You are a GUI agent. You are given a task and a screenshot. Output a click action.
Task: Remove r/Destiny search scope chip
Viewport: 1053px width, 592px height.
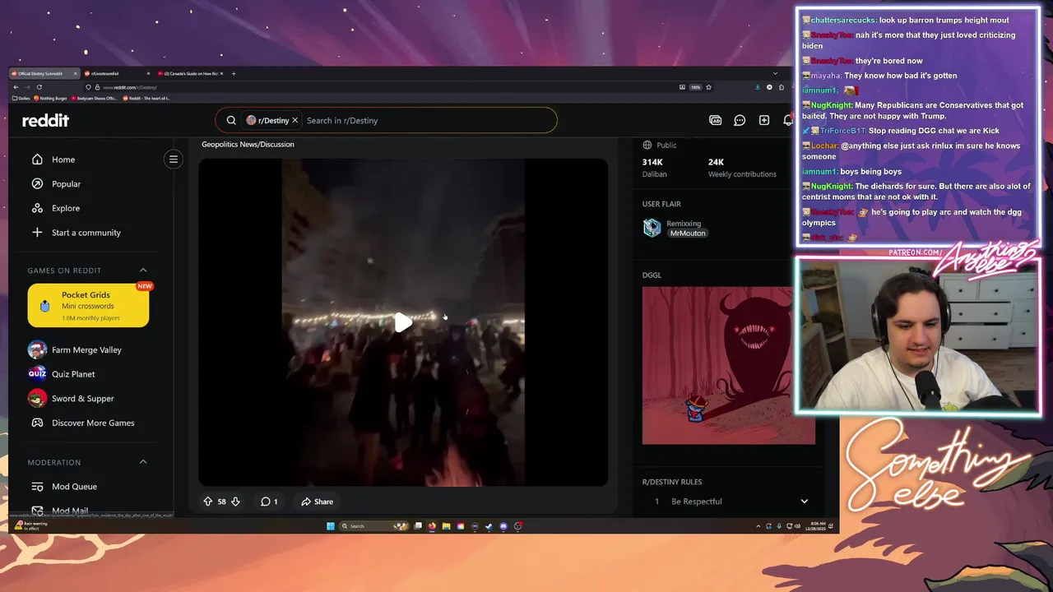pyautogui.click(x=295, y=120)
